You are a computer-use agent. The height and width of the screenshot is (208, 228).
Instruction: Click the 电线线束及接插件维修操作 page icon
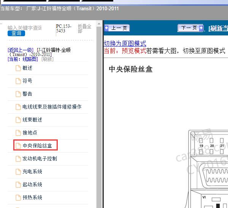pos(18,107)
